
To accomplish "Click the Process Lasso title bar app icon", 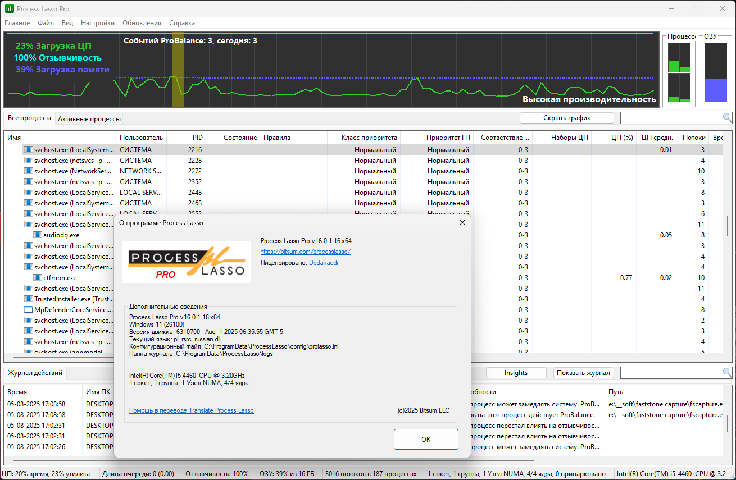I will 10,8.
